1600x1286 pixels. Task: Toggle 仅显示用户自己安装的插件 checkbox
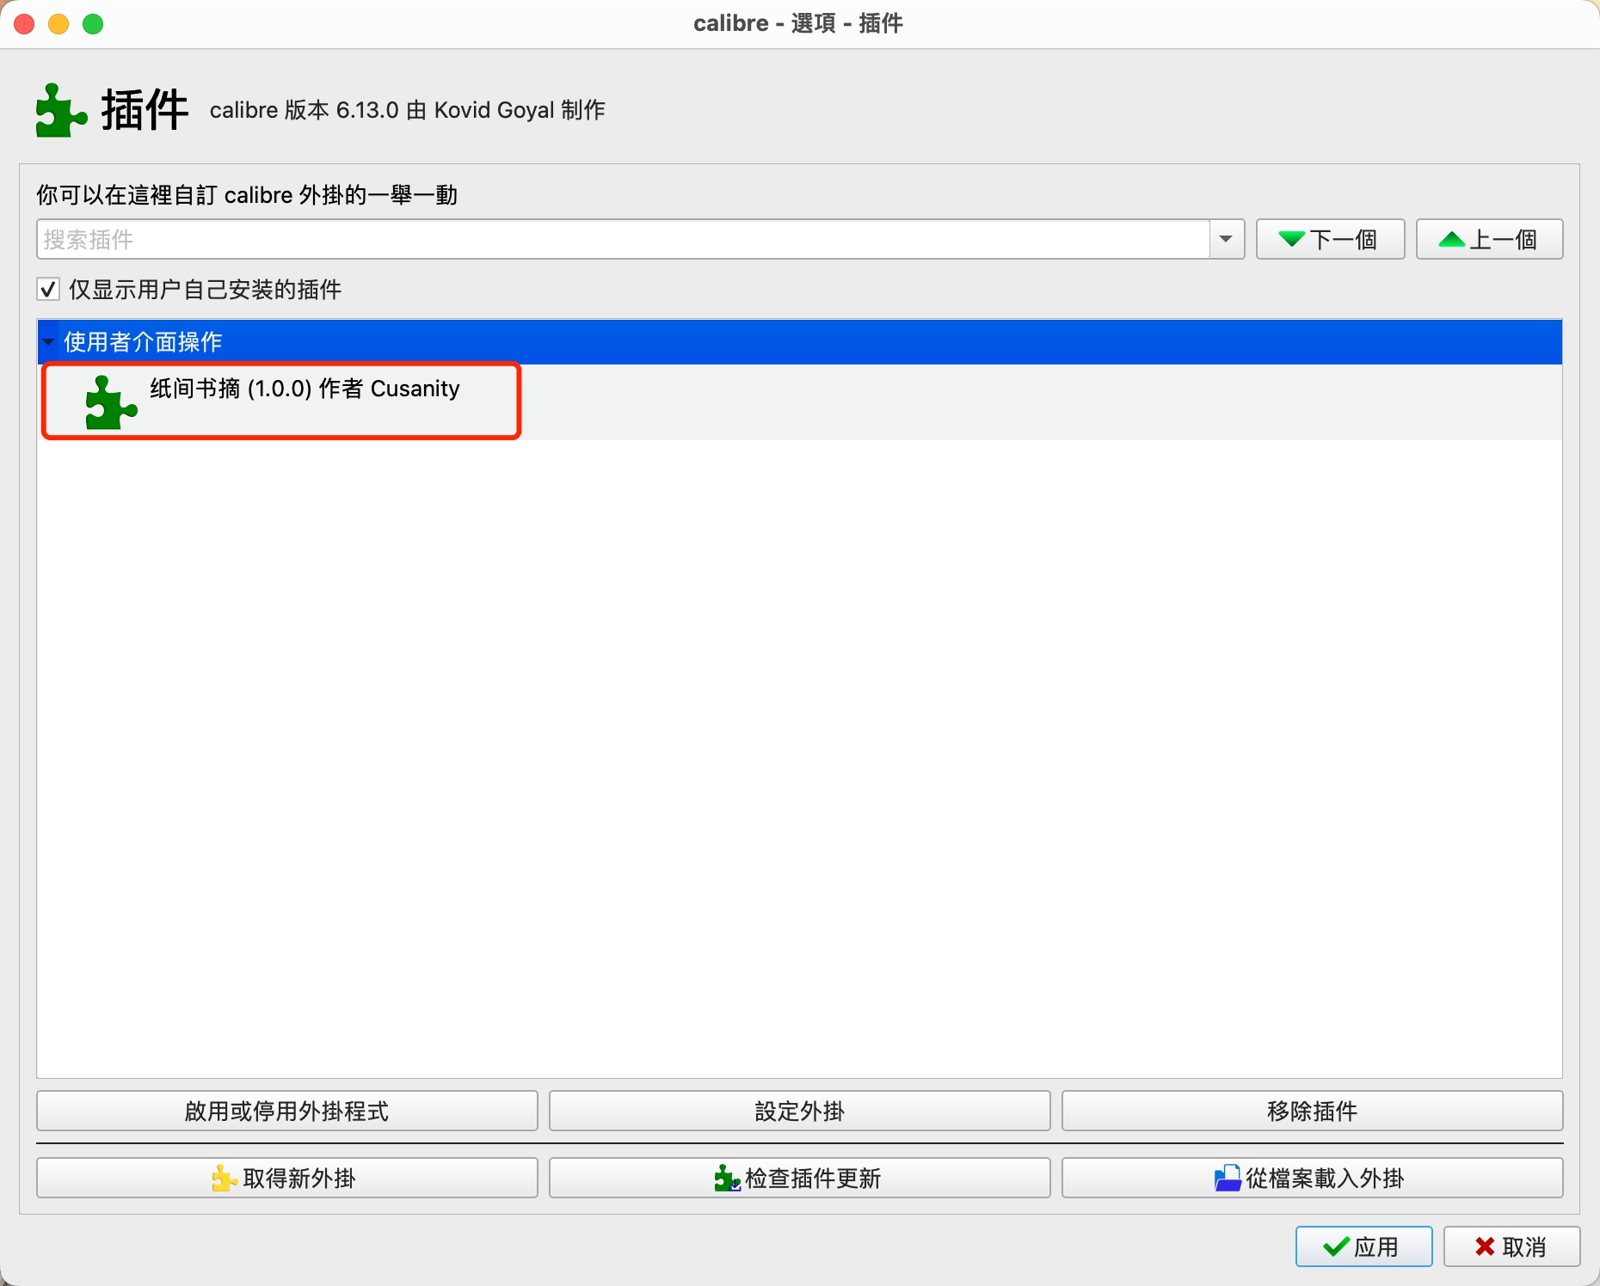tap(48, 289)
